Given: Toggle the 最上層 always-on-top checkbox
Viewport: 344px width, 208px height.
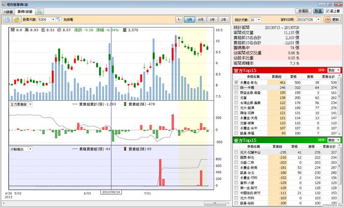Looking at the screenshot, I should 328,11.
